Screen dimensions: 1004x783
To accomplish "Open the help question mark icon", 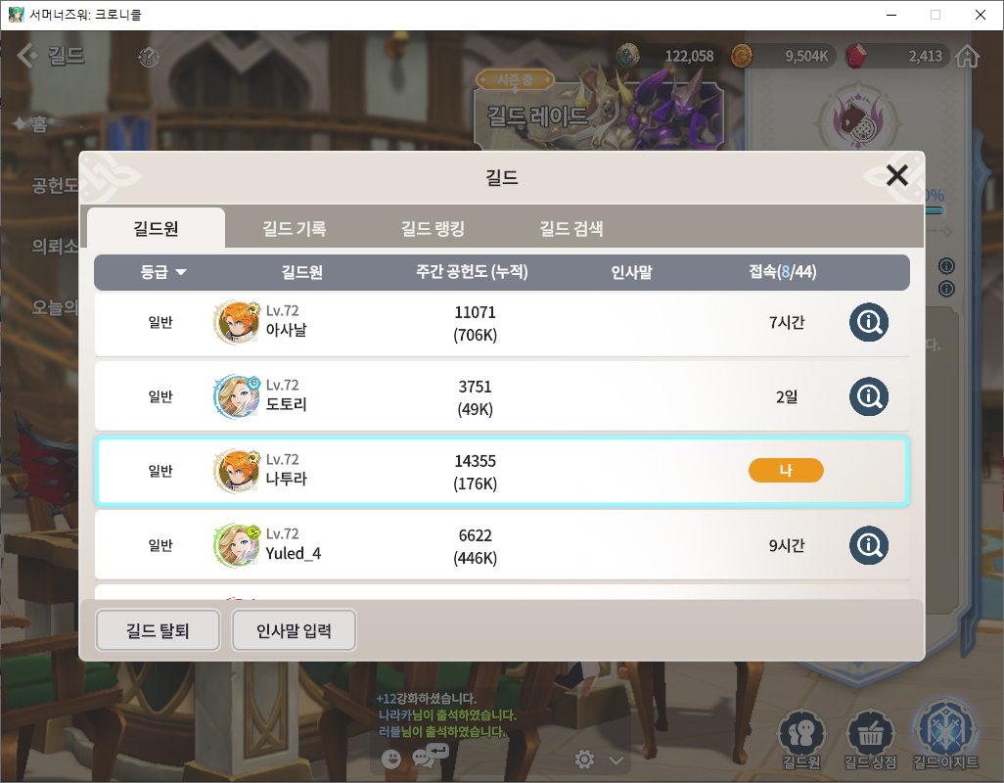I will pyautogui.click(x=149, y=58).
